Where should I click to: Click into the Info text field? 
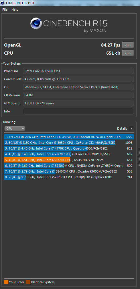pos(78,111)
